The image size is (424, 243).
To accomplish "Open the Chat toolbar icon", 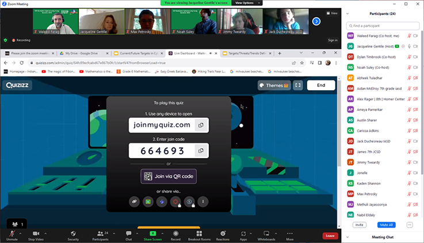I will click(129, 233).
